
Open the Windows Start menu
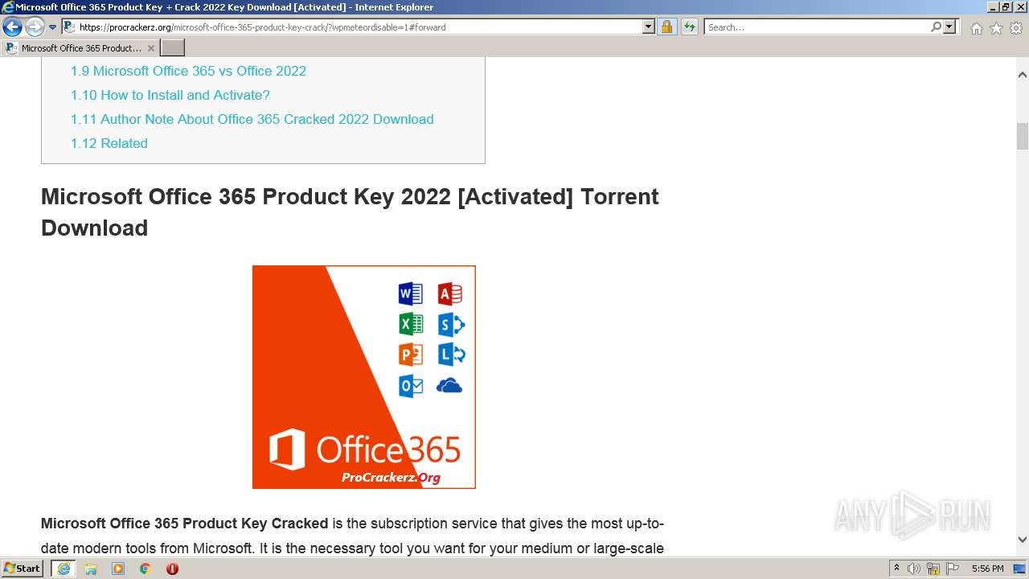tap(22, 568)
